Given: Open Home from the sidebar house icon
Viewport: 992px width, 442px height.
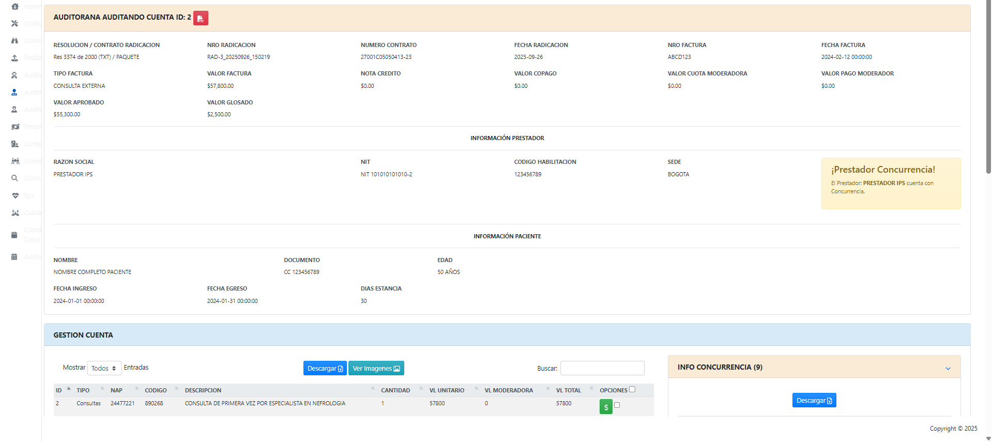Looking at the screenshot, I should click(15, 6).
